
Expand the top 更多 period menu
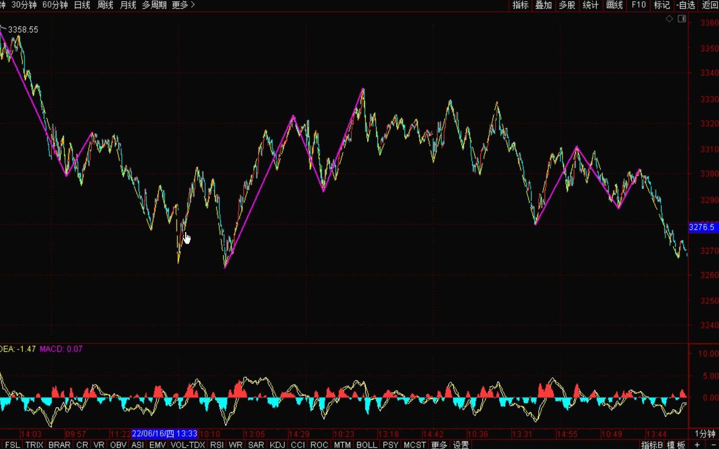click(184, 5)
